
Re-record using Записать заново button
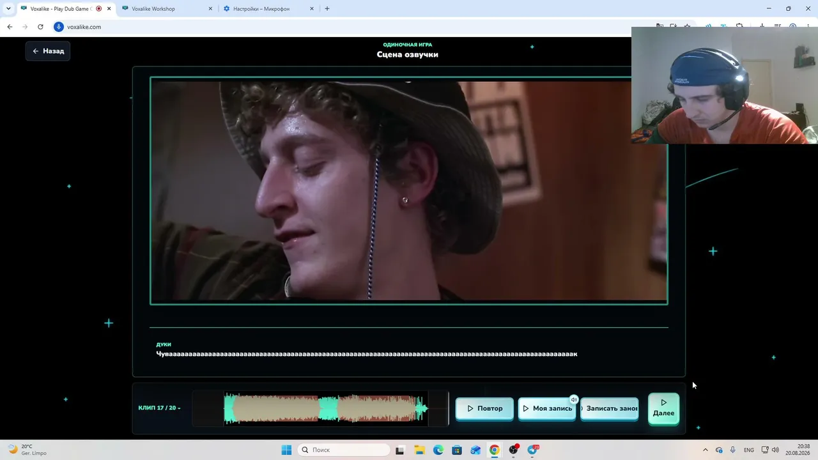(609, 408)
